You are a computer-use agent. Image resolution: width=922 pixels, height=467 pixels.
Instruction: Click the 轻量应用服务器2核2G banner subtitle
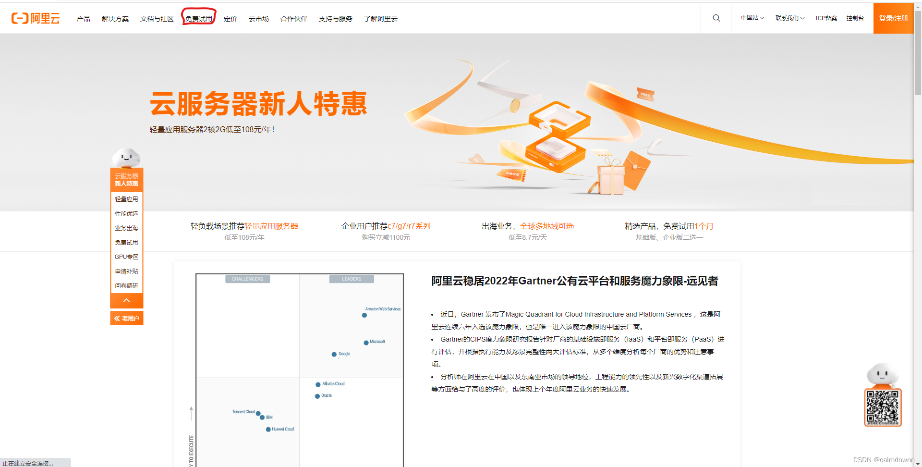tap(212, 129)
